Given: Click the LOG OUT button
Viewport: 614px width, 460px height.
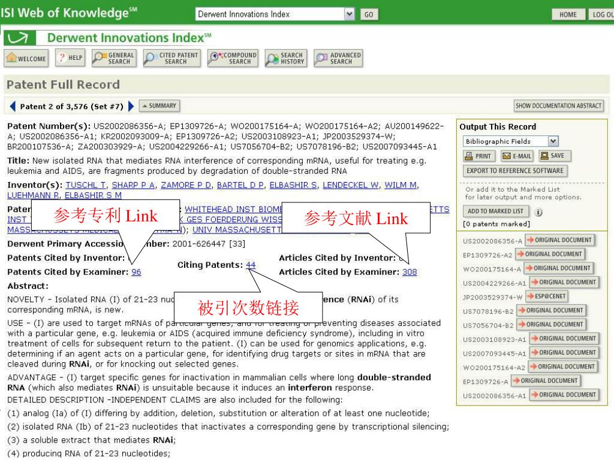Looking at the screenshot, I should click(x=601, y=14).
